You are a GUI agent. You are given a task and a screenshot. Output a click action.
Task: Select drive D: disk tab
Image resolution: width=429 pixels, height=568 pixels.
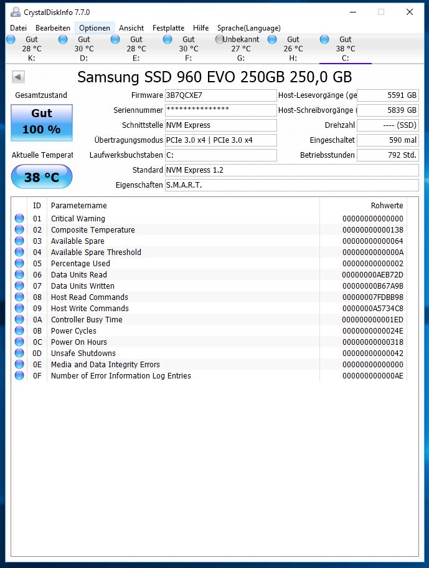coord(84,49)
